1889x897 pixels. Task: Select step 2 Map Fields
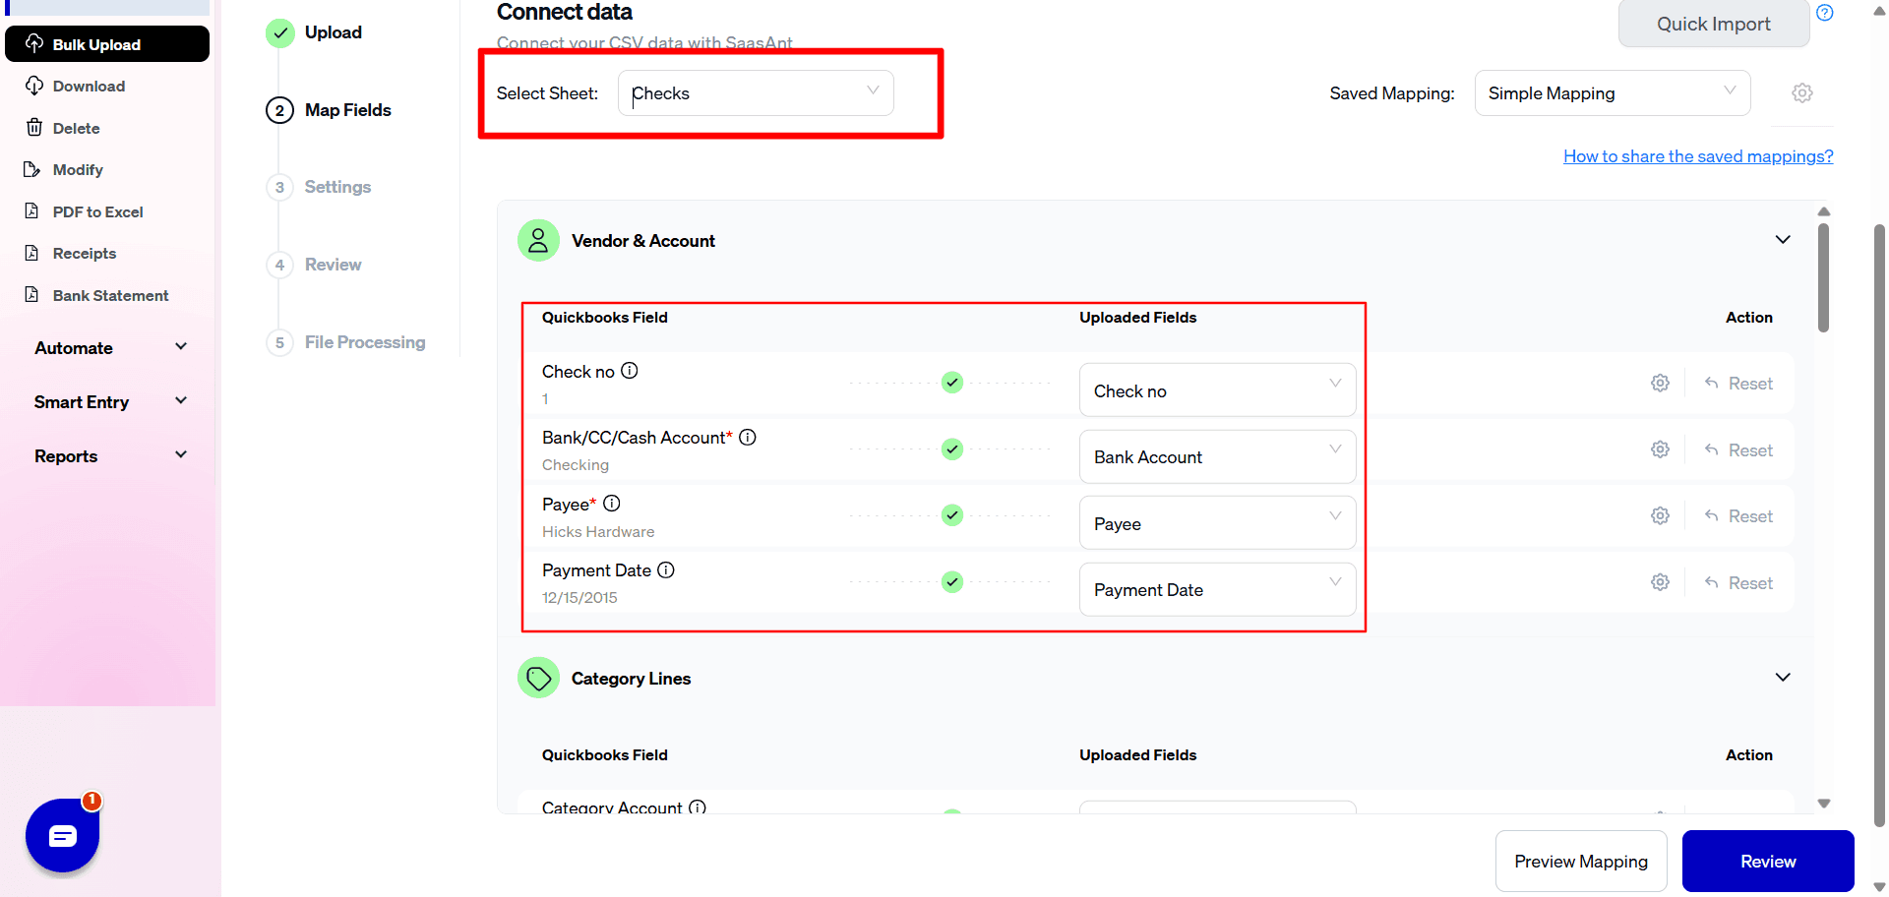329,110
